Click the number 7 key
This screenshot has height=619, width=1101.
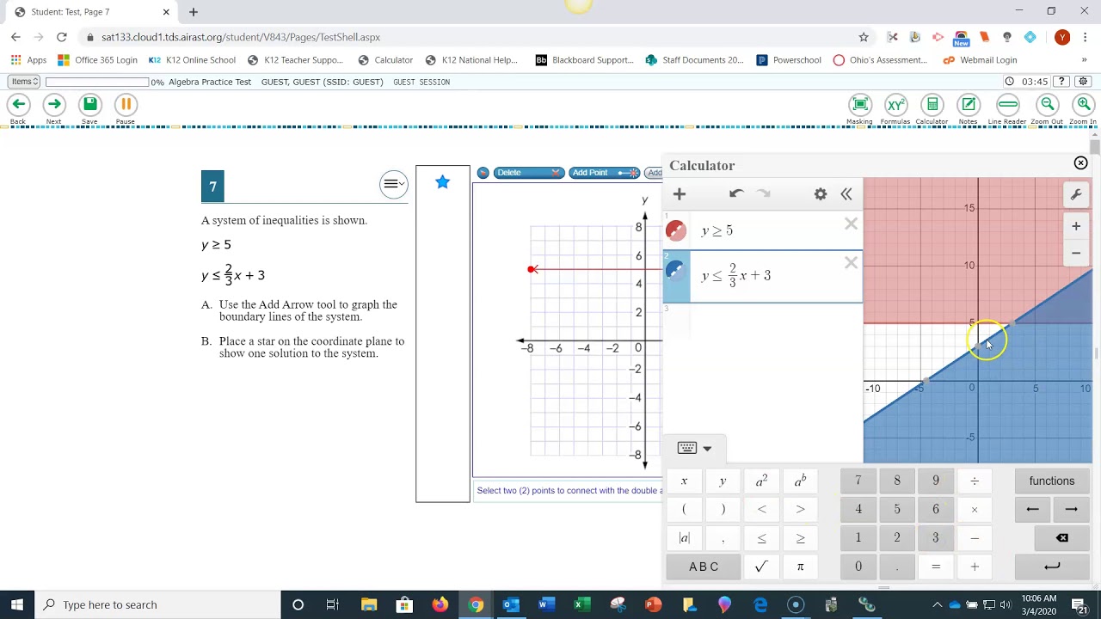pyautogui.click(x=858, y=481)
